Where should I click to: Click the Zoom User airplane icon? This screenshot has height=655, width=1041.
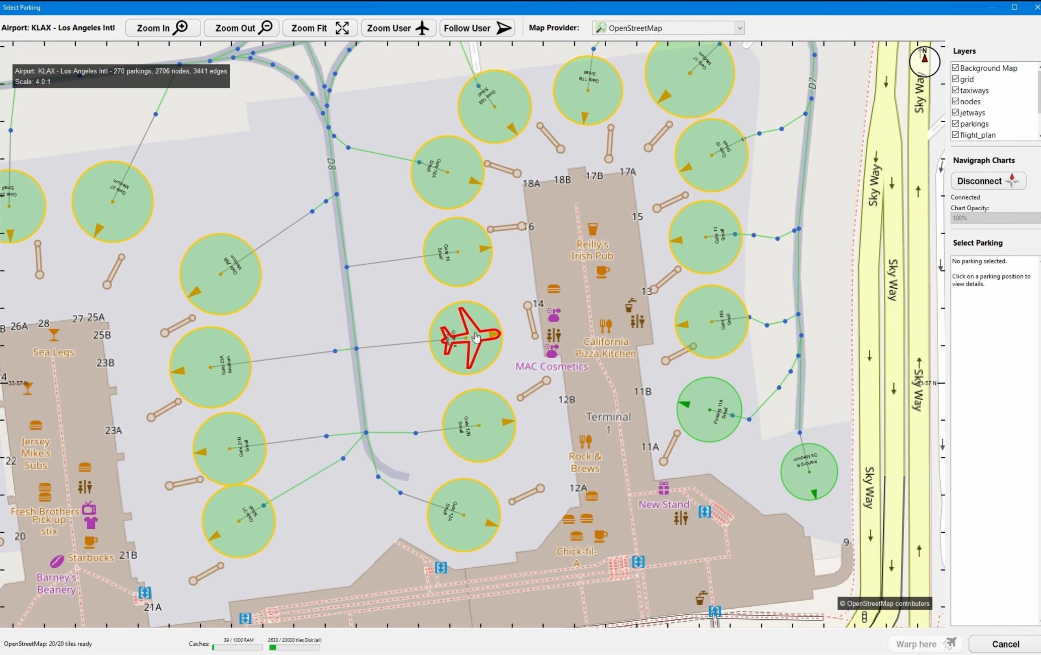coord(422,28)
